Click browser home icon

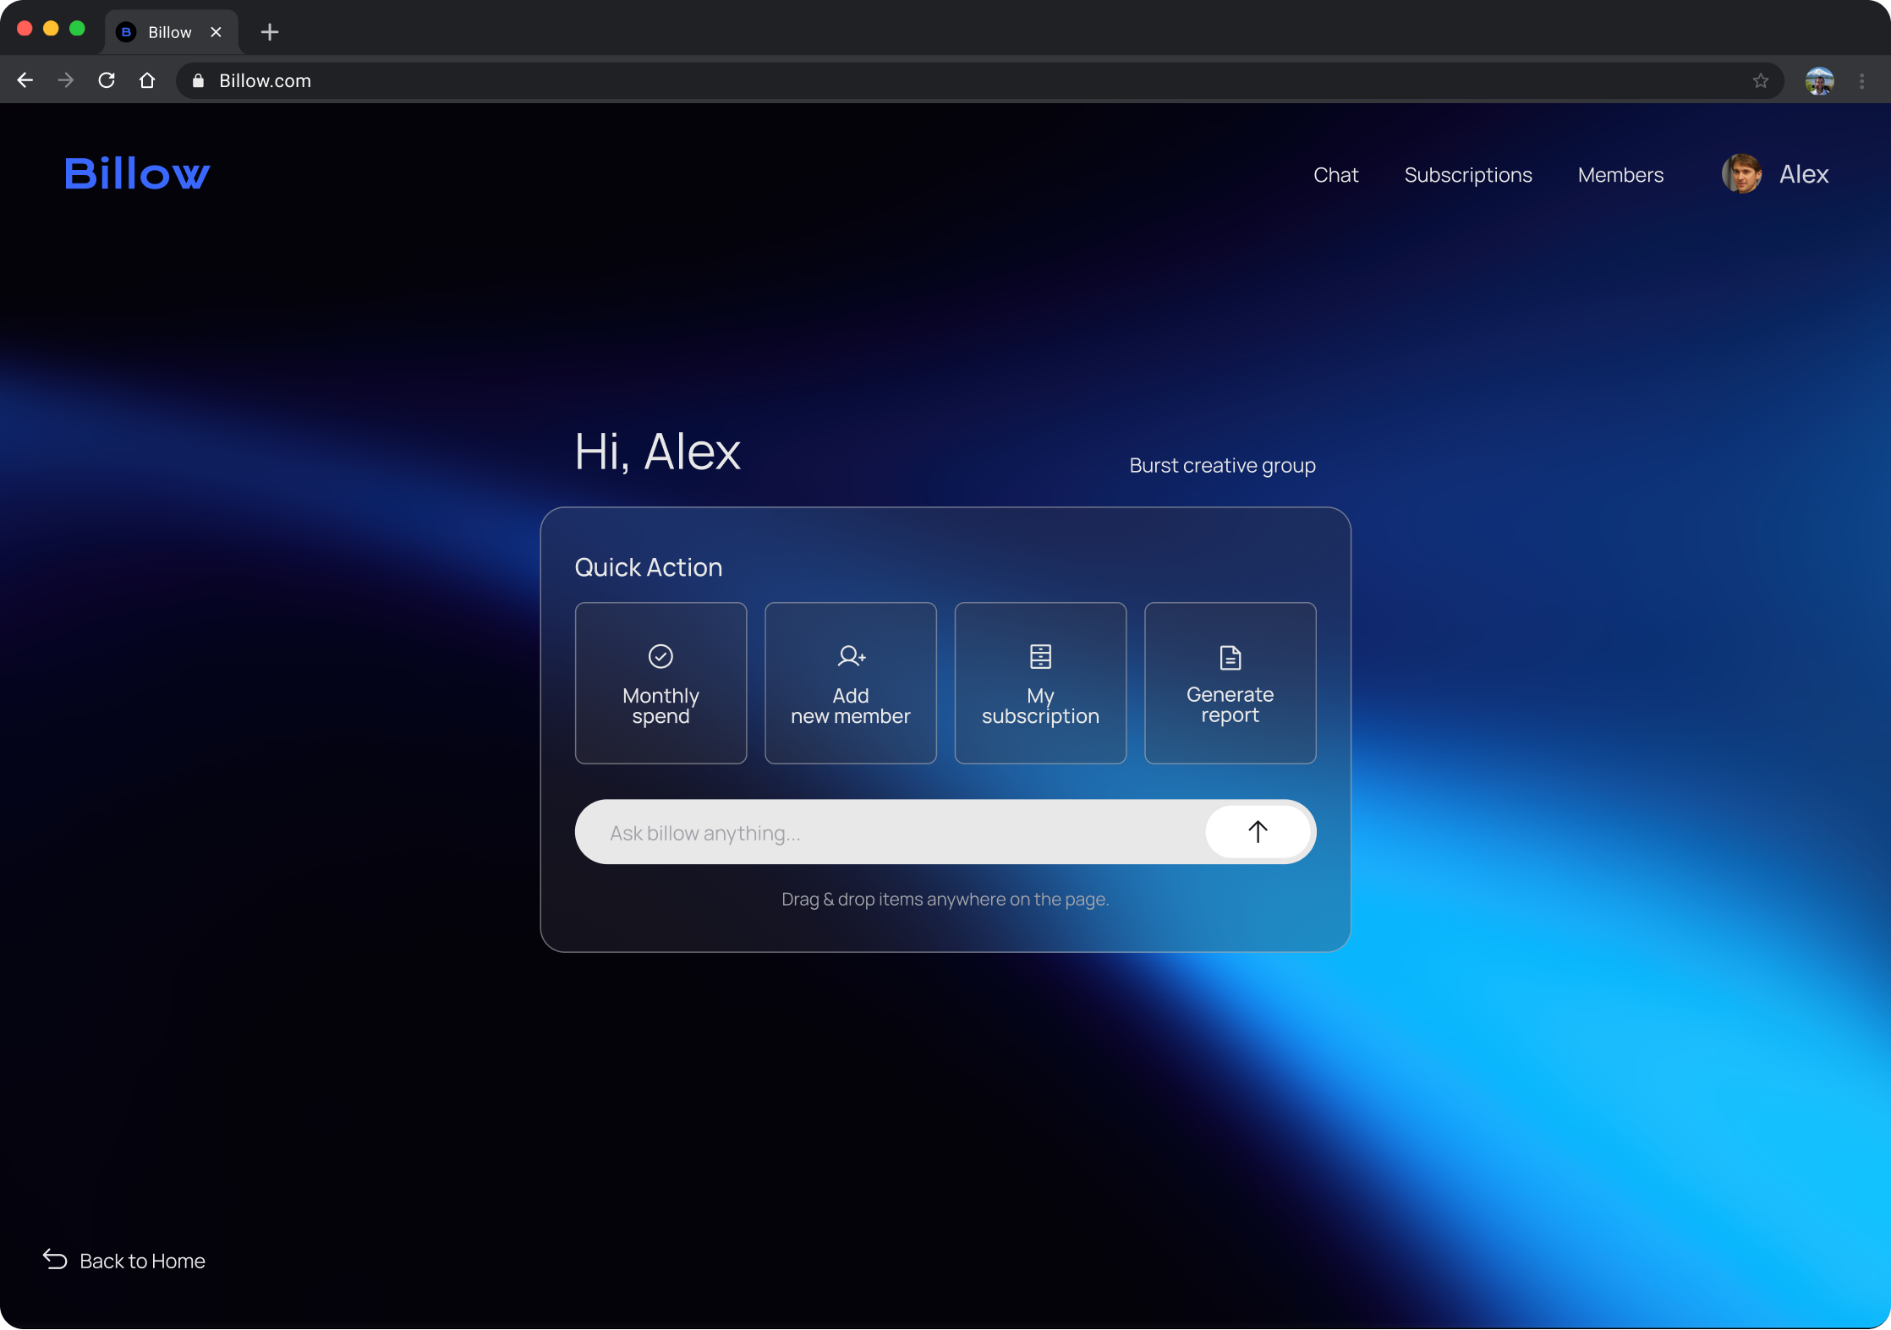pyautogui.click(x=147, y=80)
